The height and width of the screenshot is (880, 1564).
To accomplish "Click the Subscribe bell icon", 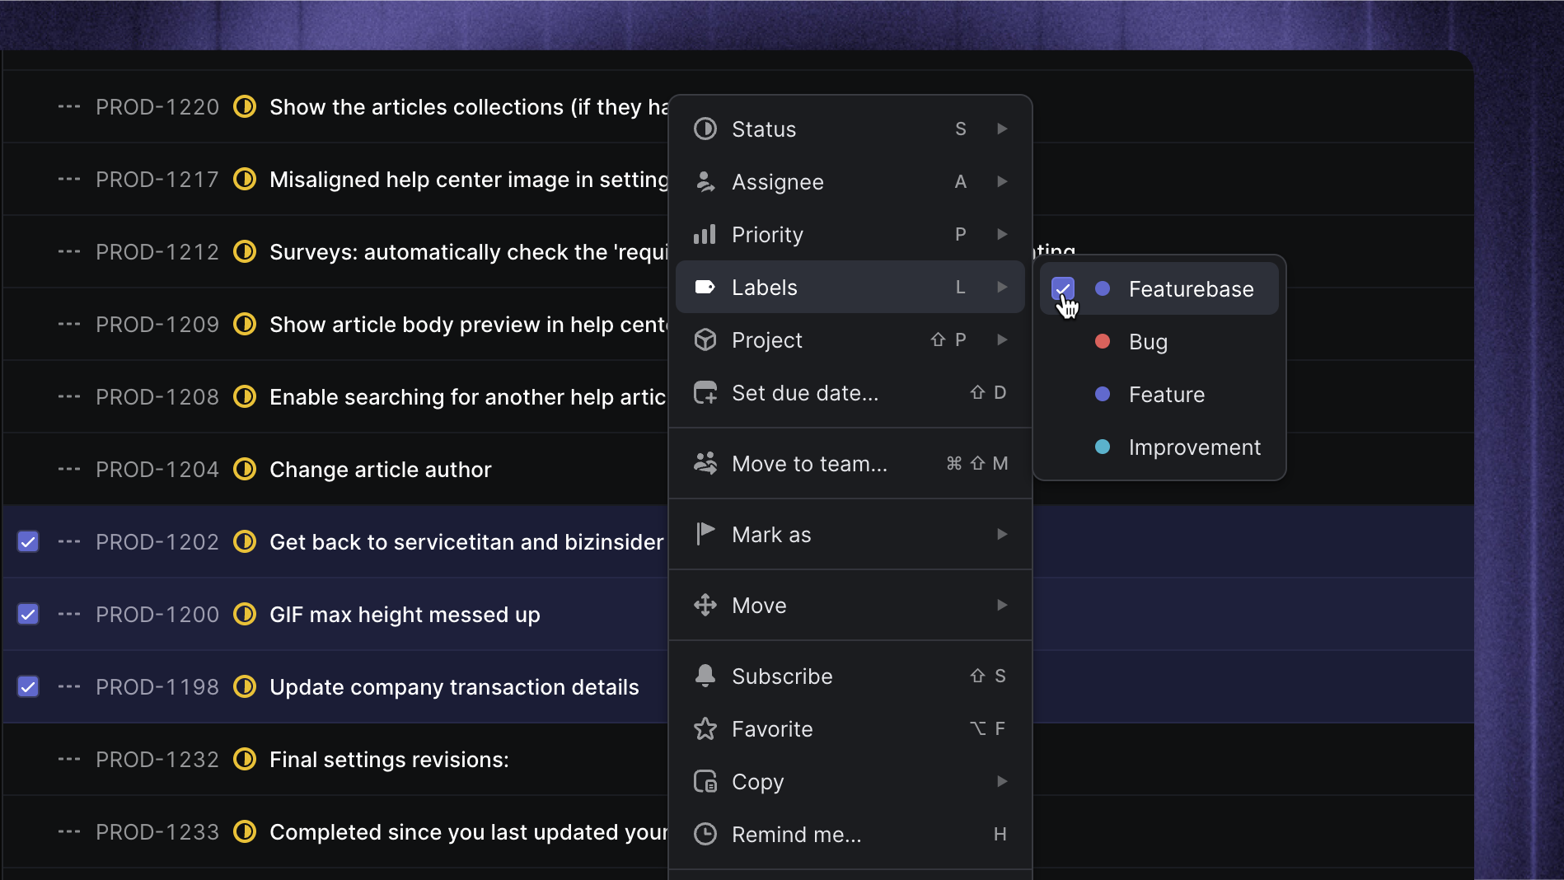I will [x=705, y=676].
